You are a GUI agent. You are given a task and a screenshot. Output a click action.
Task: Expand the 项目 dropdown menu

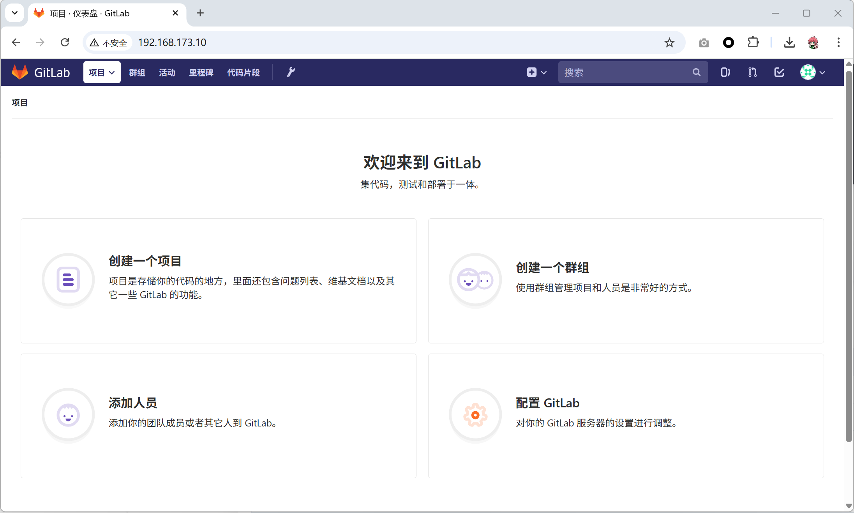(x=102, y=72)
